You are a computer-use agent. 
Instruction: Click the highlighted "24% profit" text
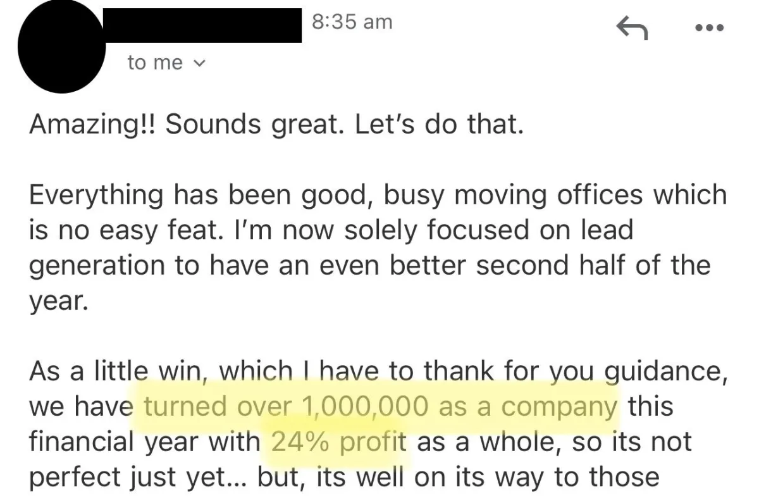[339, 442]
